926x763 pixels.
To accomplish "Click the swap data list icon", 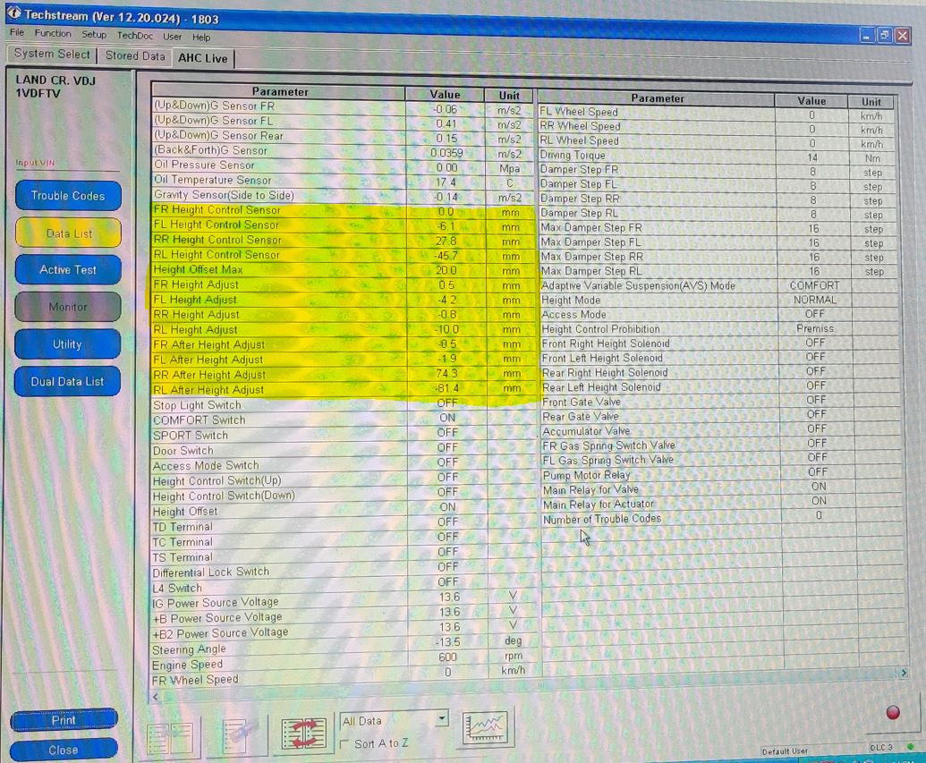I will point(303,734).
